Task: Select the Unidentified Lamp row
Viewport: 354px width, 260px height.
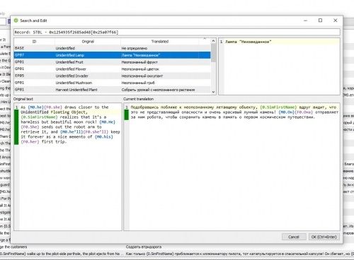Action: click(x=112, y=55)
